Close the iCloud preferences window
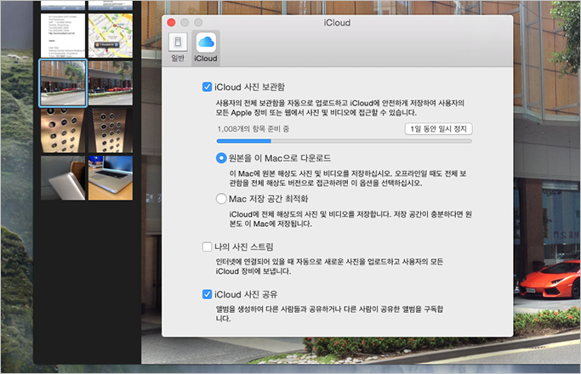Viewport: 581px width, 374px height. pyautogui.click(x=171, y=23)
